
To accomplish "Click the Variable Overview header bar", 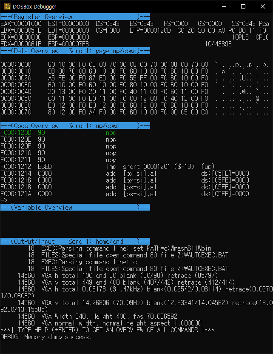I will 75,207.
